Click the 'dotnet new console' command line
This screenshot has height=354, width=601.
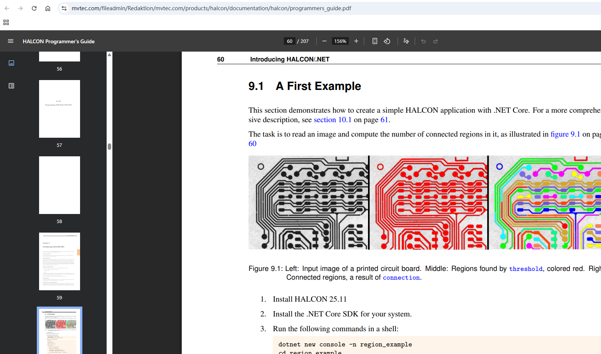tap(345, 345)
